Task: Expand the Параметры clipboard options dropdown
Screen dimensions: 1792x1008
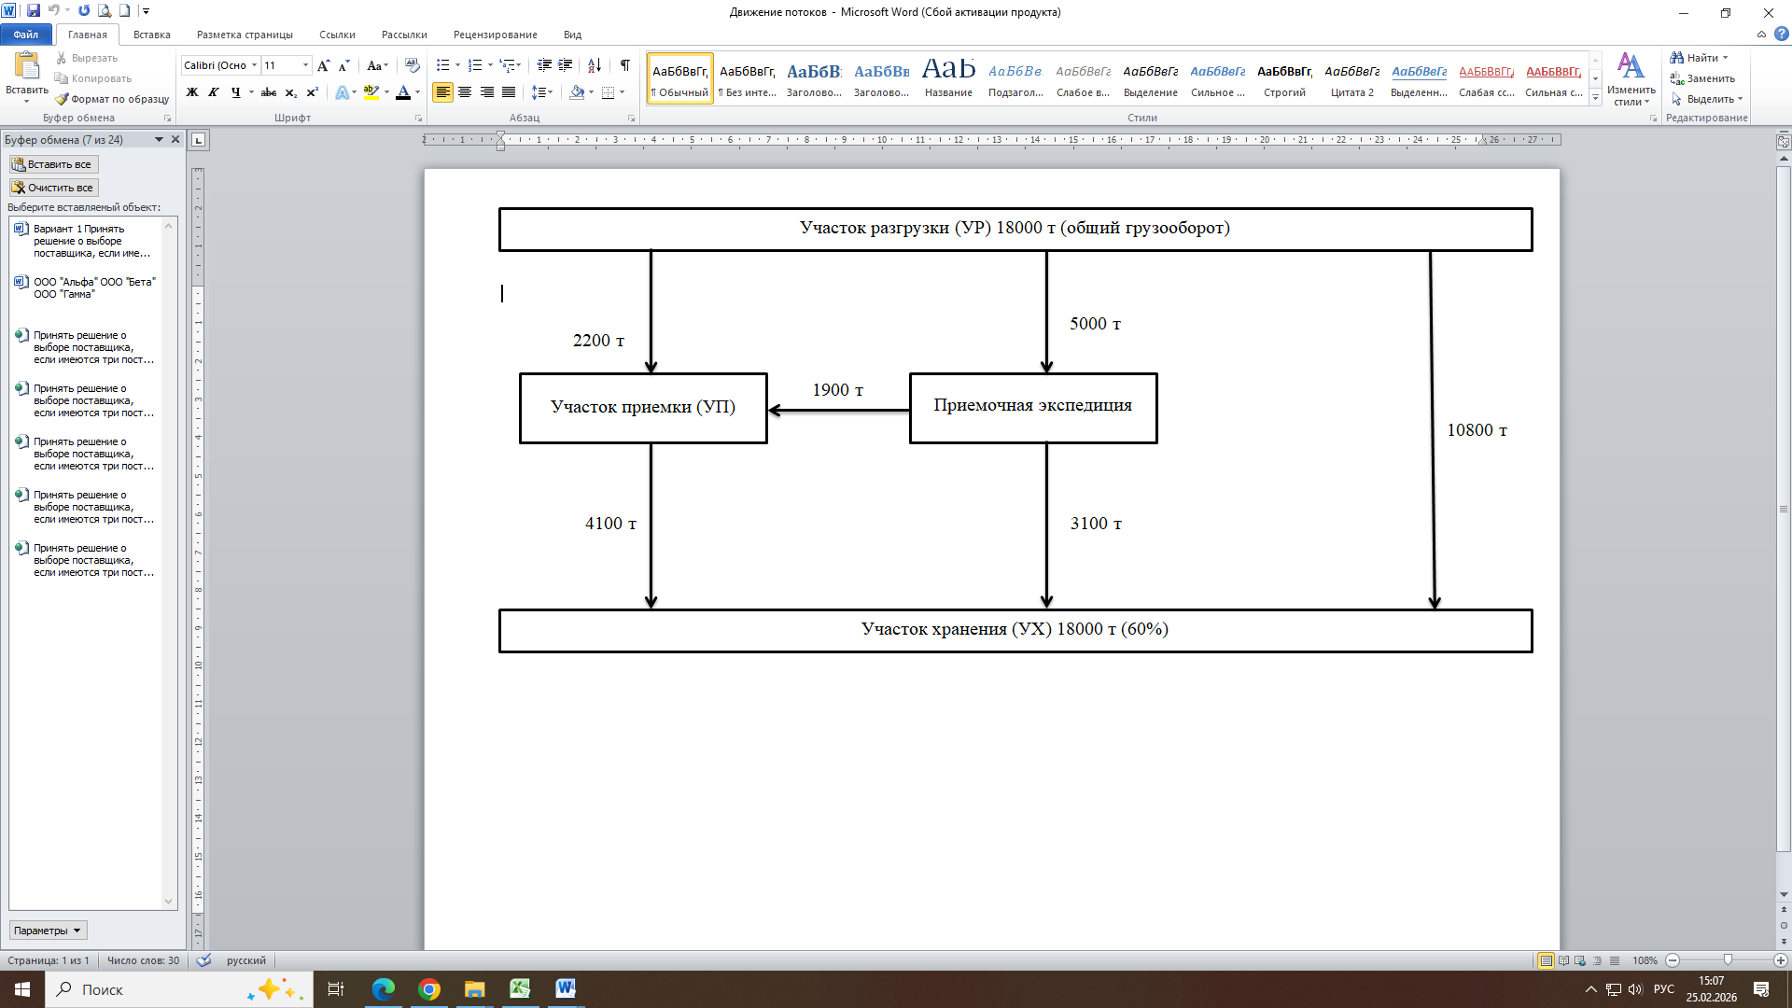Action: tap(48, 931)
